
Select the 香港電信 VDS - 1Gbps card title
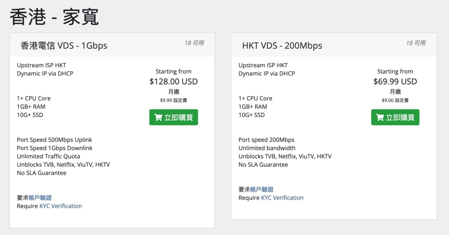coord(64,46)
